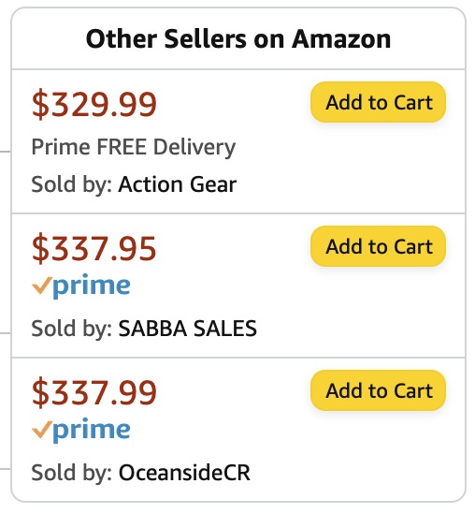Click the Prime FREE Delivery text

[134, 147]
